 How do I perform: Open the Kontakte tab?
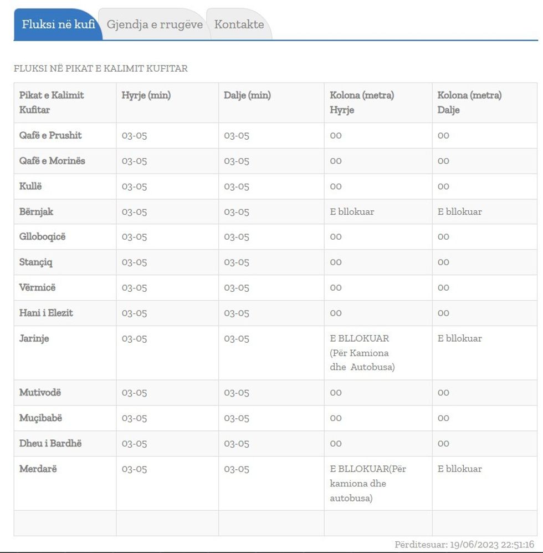click(x=239, y=24)
